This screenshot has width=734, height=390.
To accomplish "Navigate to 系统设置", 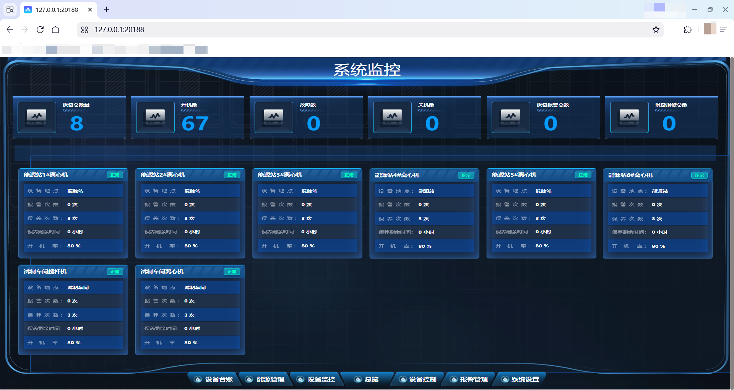I will coord(521,379).
